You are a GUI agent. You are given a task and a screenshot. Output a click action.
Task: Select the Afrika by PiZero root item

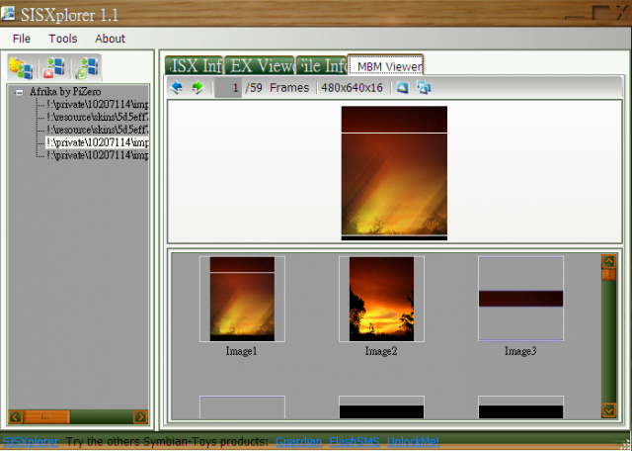coord(65,92)
